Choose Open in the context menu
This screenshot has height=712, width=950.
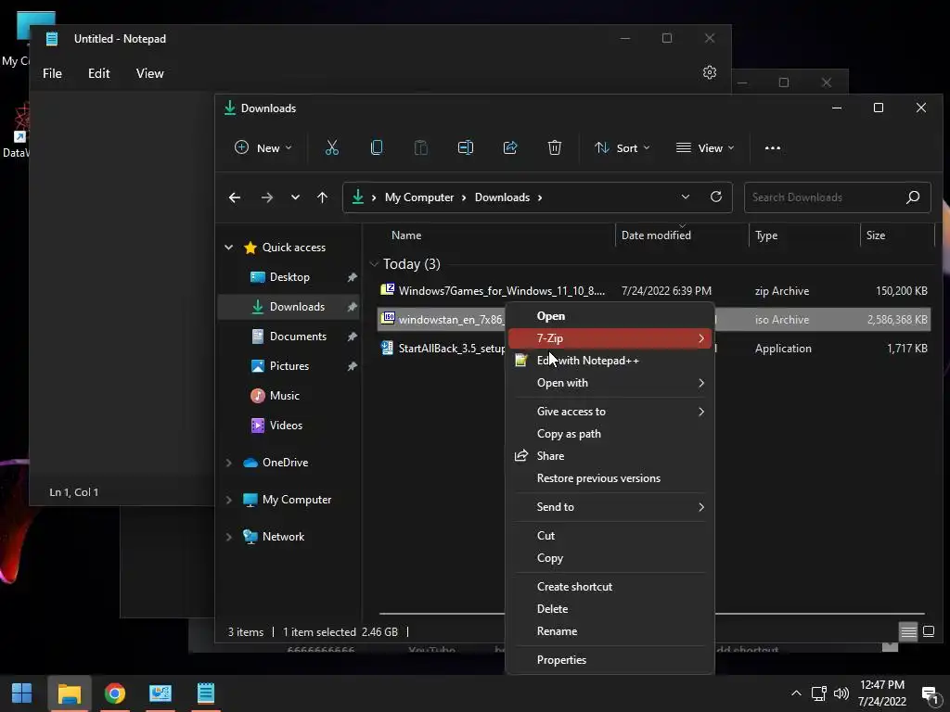coord(610,316)
